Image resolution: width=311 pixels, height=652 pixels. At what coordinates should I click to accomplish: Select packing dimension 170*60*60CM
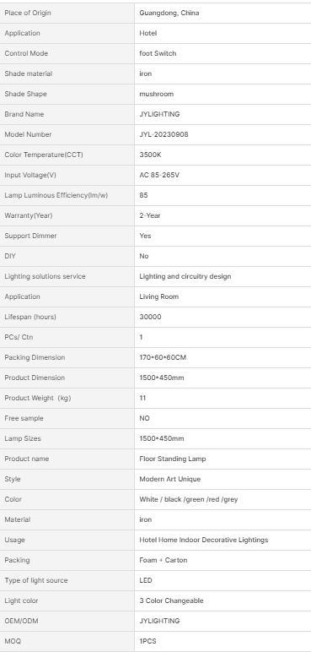(163, 357)
